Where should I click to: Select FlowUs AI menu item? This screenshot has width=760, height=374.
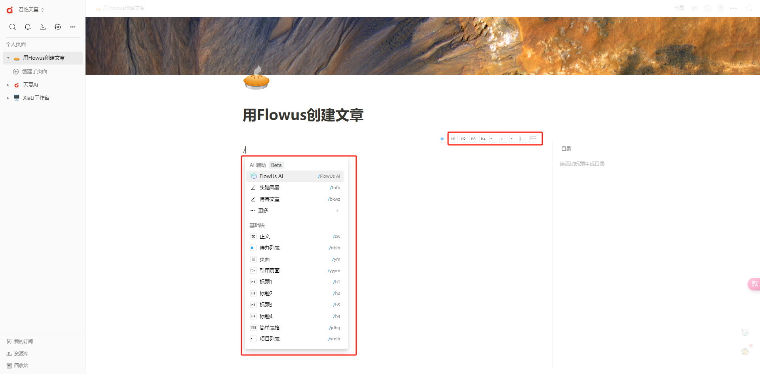pyautogui.click(x=295, y=176)
